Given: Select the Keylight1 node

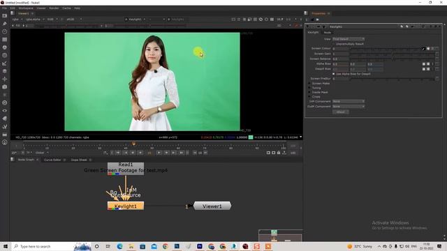Looking at the screenshot, I should tap(126, 206).
